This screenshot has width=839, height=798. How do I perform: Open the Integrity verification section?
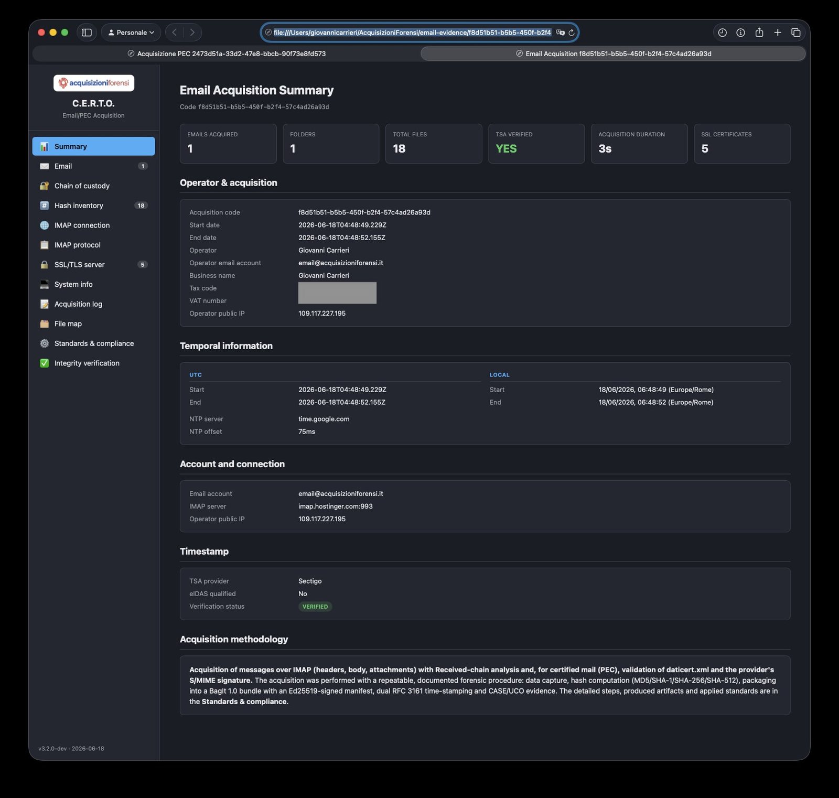[94, 363]
